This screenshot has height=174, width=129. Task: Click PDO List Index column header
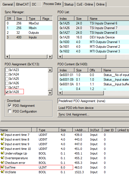click(x=66, y=19)
